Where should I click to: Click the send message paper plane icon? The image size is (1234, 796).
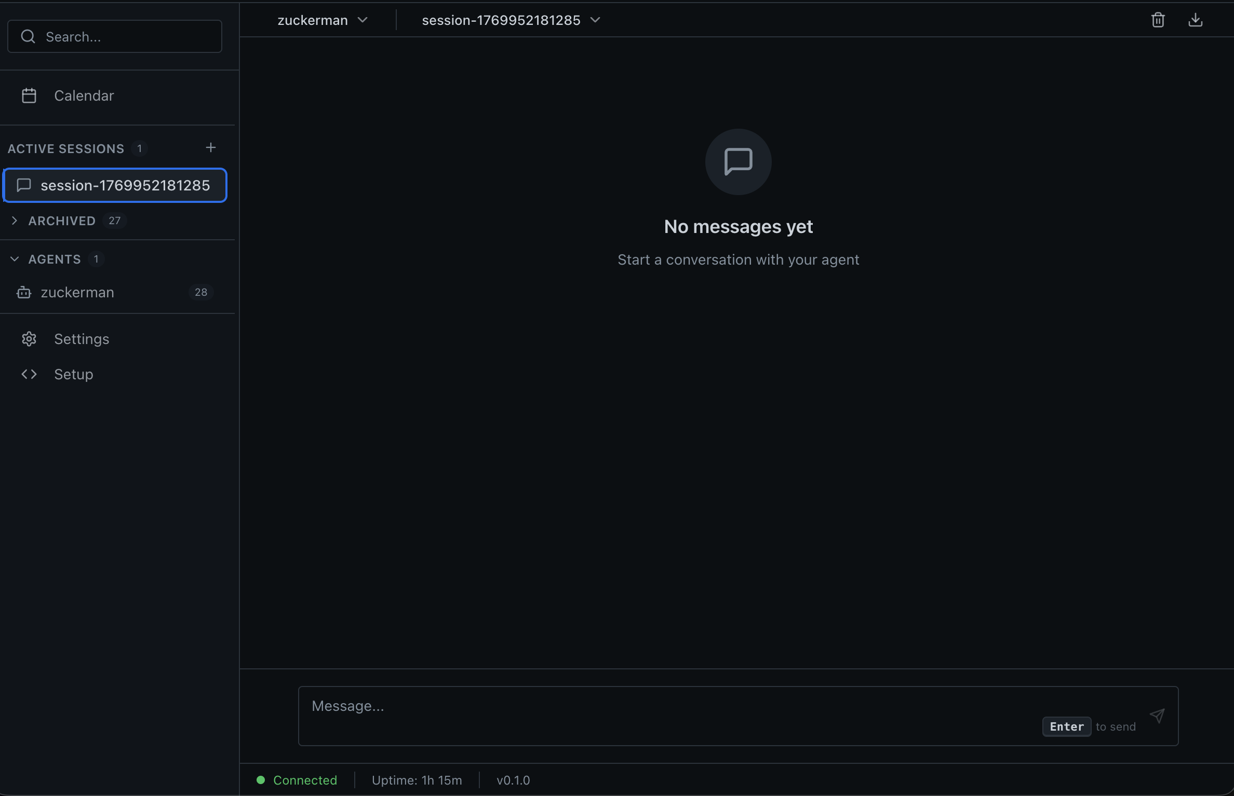1158,716
